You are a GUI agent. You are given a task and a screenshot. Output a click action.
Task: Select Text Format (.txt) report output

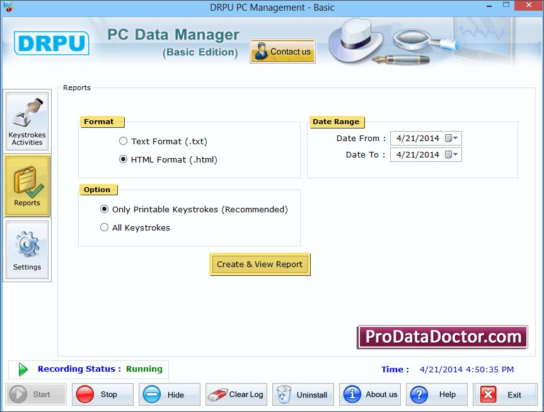(124, 141)
